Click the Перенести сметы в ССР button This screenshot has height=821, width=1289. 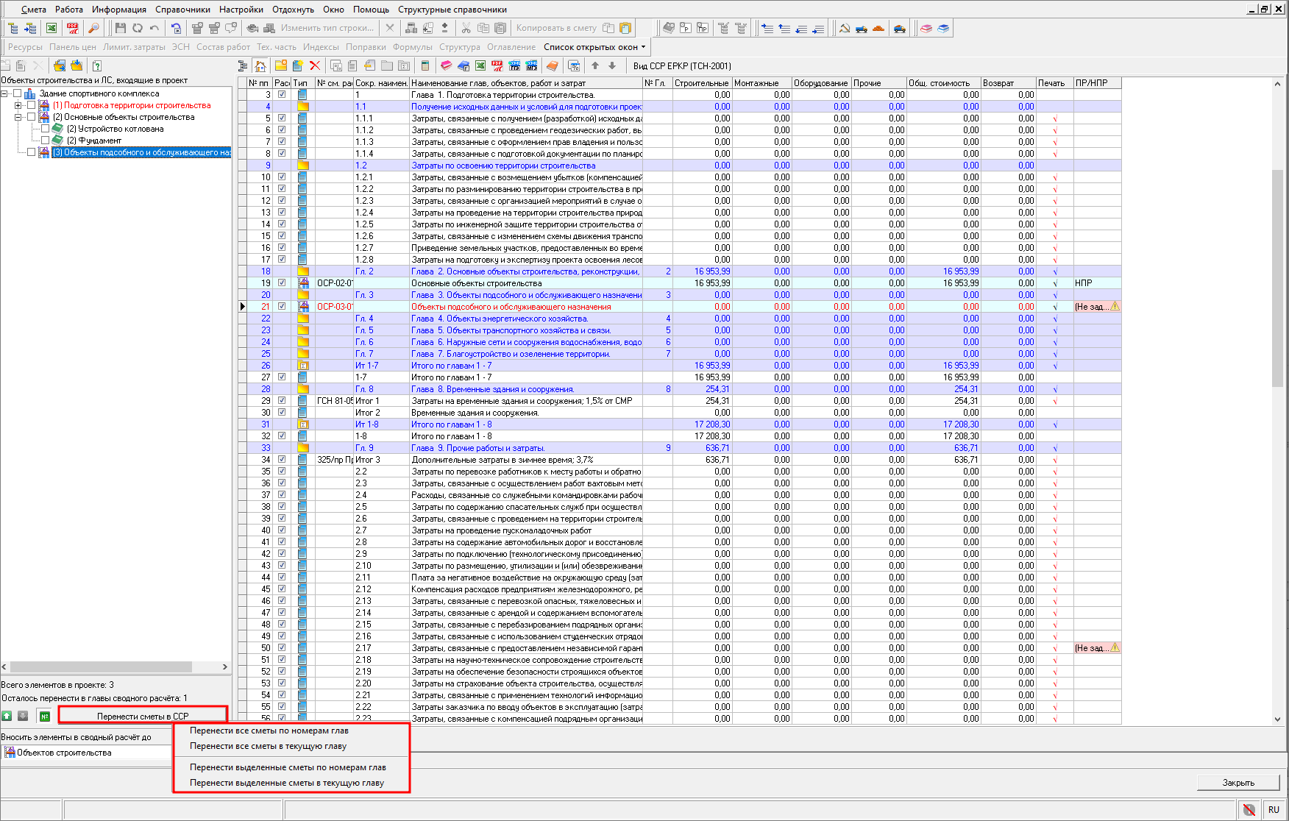(x=143, y=716)
